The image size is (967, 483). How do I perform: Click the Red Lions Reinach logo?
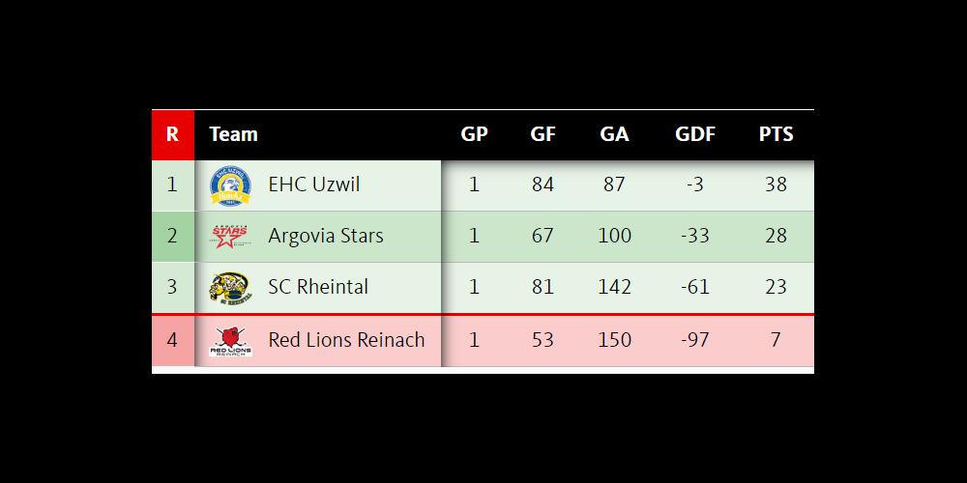click(x=230, y=340)
